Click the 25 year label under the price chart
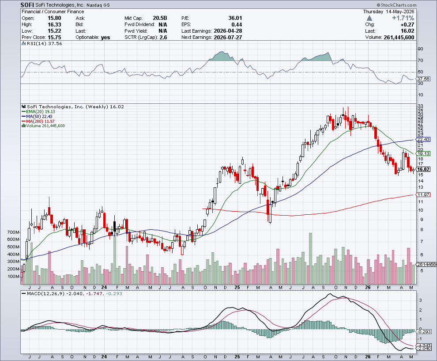The image size is (437, 361). 237,287
